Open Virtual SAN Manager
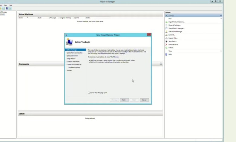This screenshot has width=236, height=142. [x=176, y=31]
